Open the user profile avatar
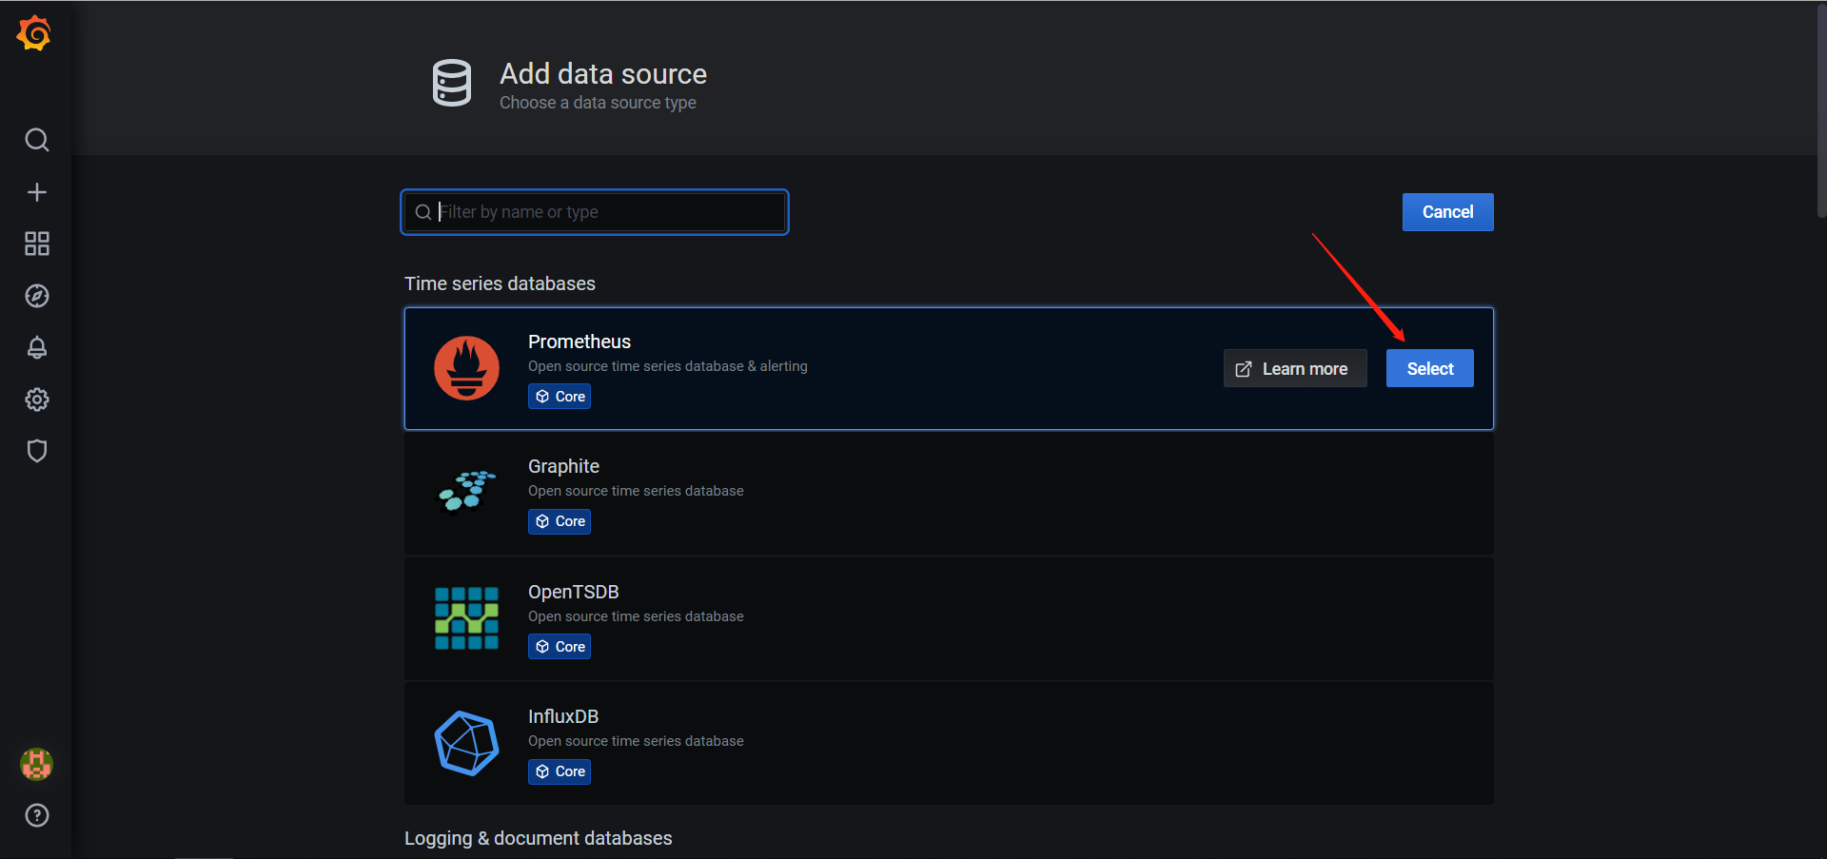1827x859 pixels. (36, 764)
